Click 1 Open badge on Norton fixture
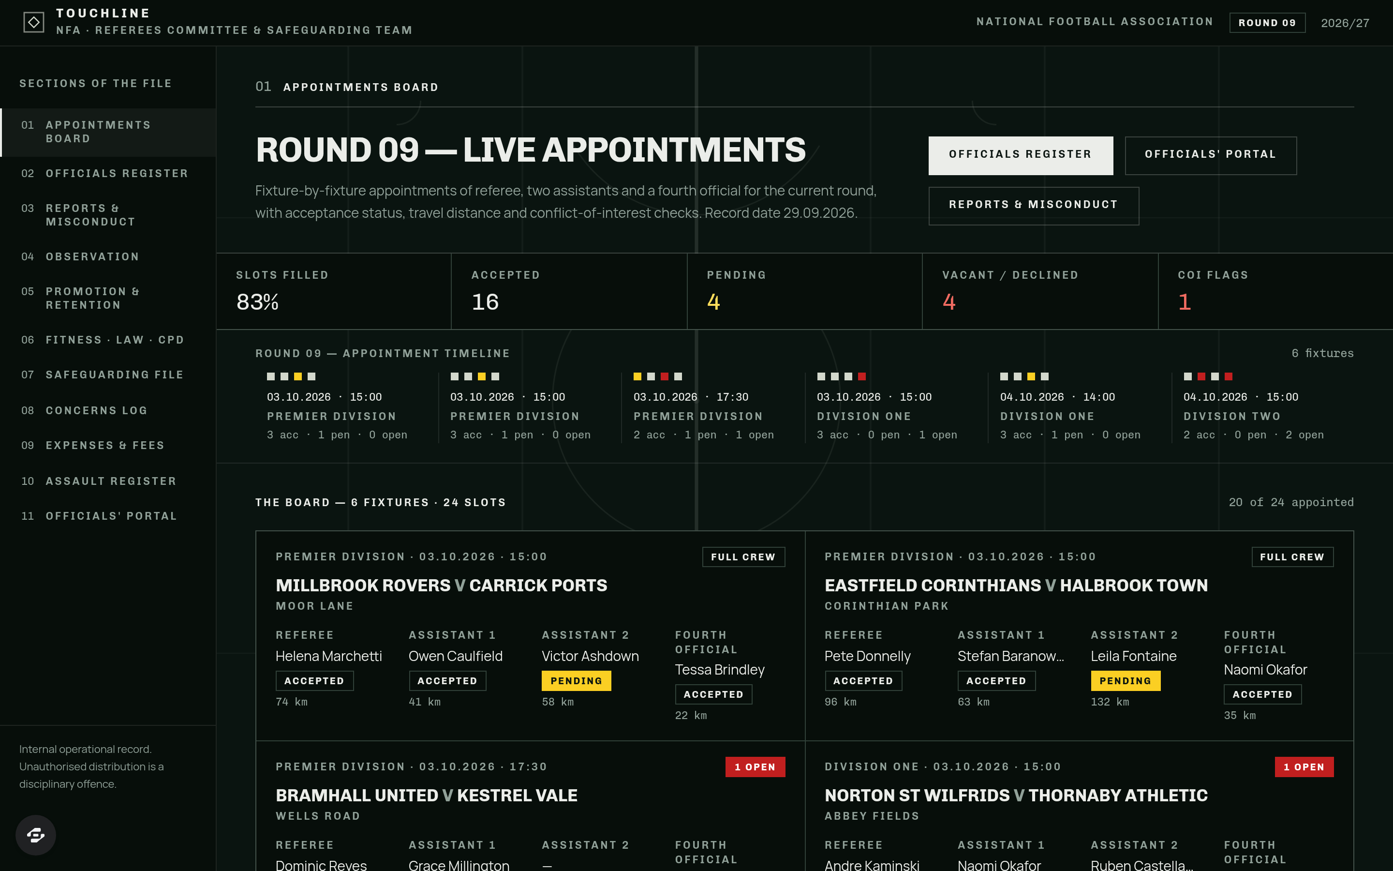This screenshot has width=1393, height=871. pyautogui.click(x=1304, y=767)
